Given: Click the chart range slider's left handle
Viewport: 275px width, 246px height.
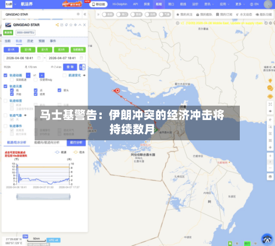Looking at the screenshot, I should [17, 197].
